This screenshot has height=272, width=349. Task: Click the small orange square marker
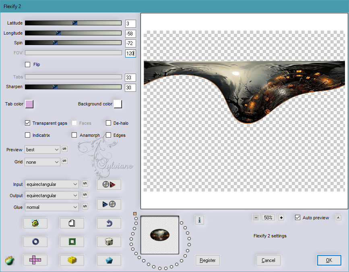coord(135,214)
